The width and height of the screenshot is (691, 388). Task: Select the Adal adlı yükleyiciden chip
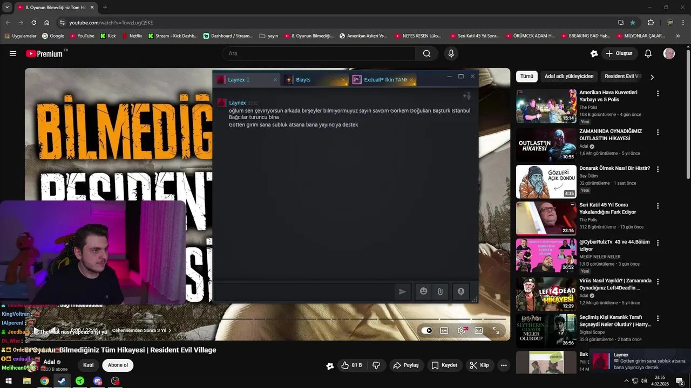pyautogui.click(x=569, y=77)
